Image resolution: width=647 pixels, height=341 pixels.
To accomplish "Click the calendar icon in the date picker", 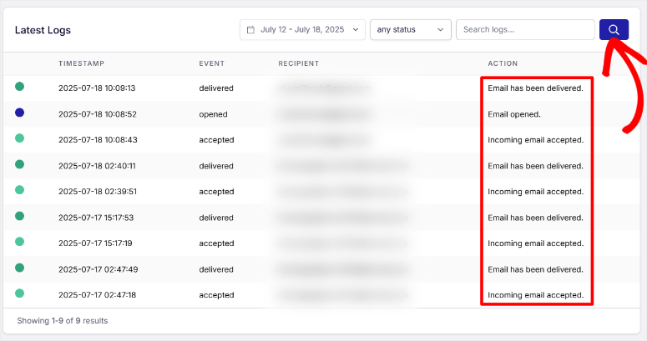I will 250,30.
